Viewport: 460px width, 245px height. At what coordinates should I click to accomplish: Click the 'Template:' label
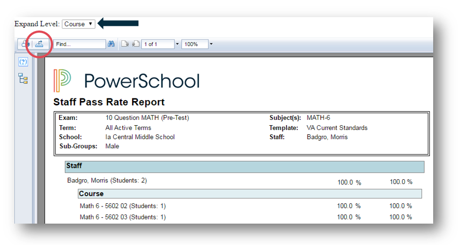point(284,128)
